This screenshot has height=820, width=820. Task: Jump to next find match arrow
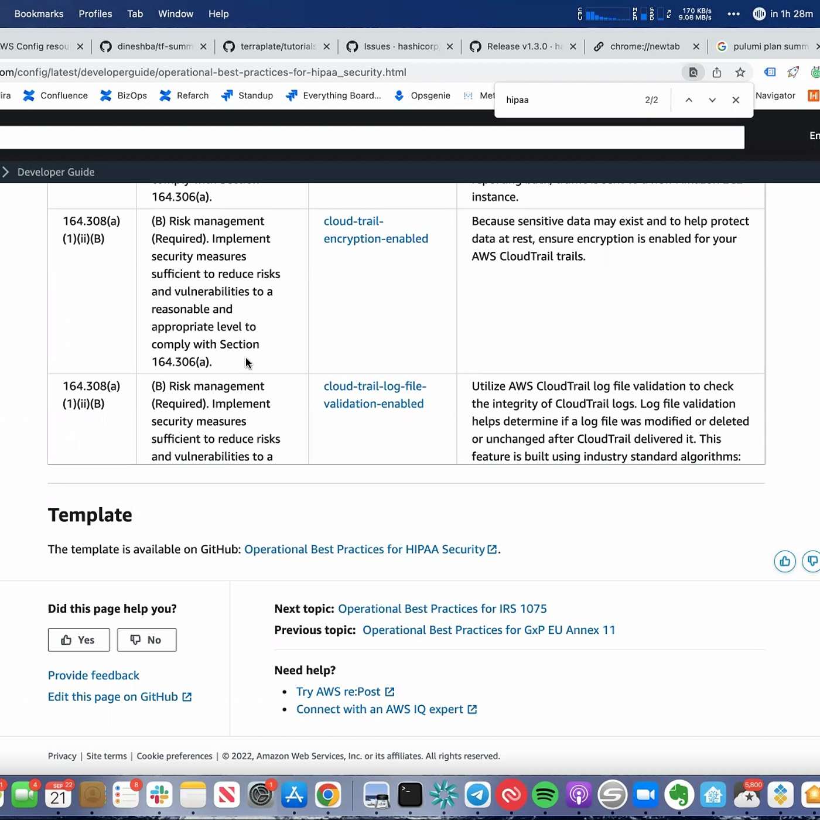[x=712, y=100]
